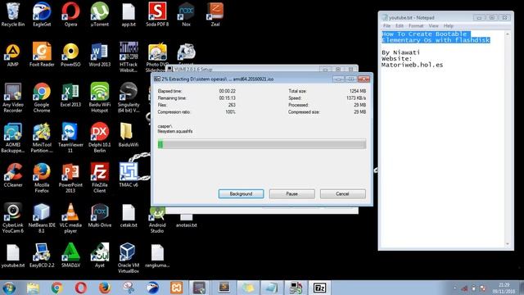
Task: Select the Ayat desktop shortcut
Action: click(x=100, y=256)
